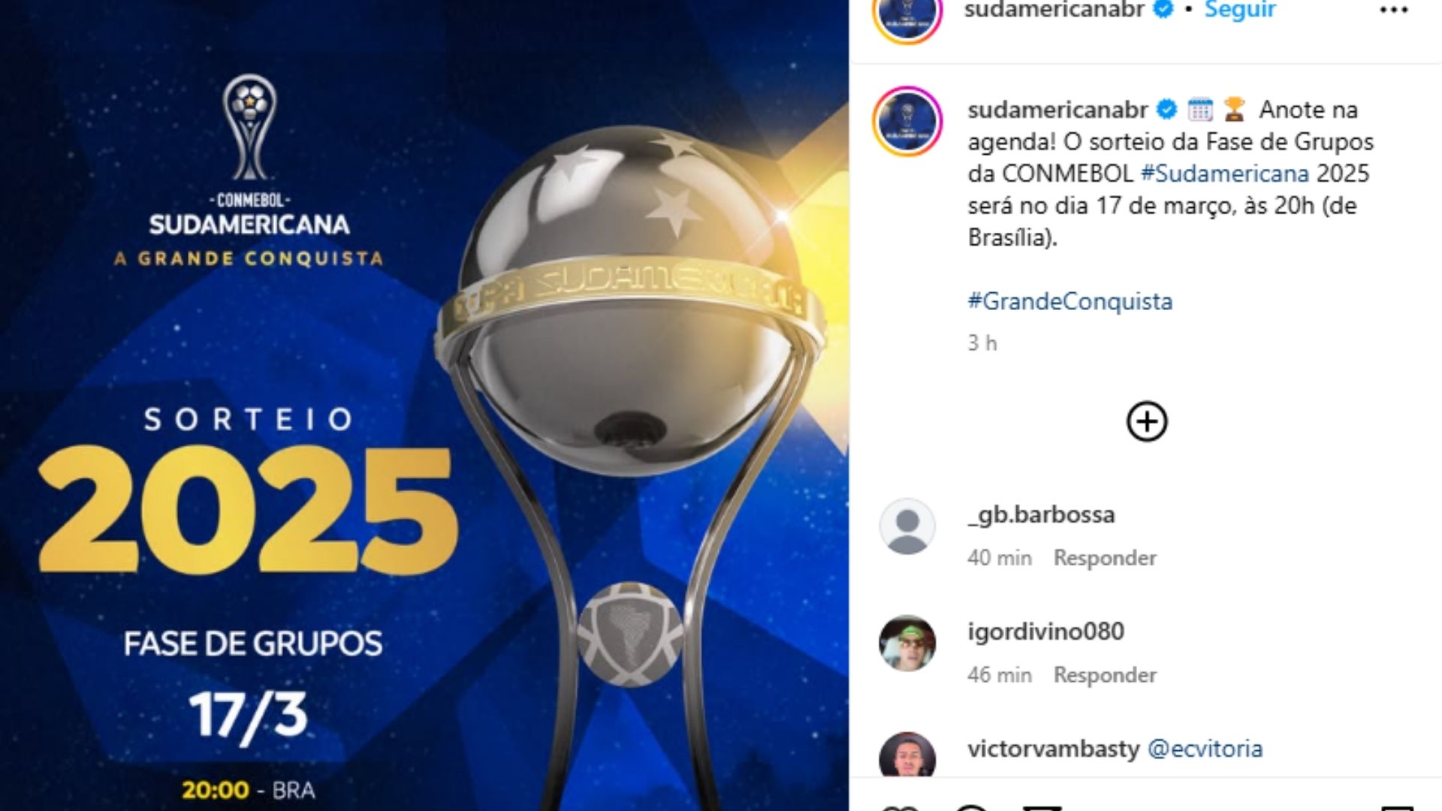Open _gb.barbossa's default profile picture

coord(907,526)
